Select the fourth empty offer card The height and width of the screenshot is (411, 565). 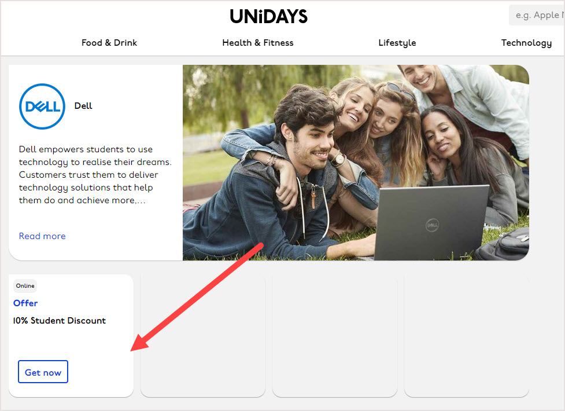pyautogui.click(x=467, y=336)
